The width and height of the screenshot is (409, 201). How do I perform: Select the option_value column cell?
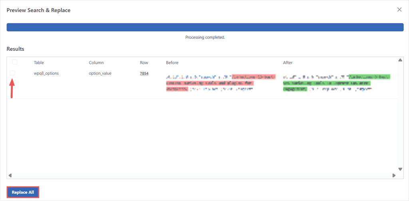point(100,74)
